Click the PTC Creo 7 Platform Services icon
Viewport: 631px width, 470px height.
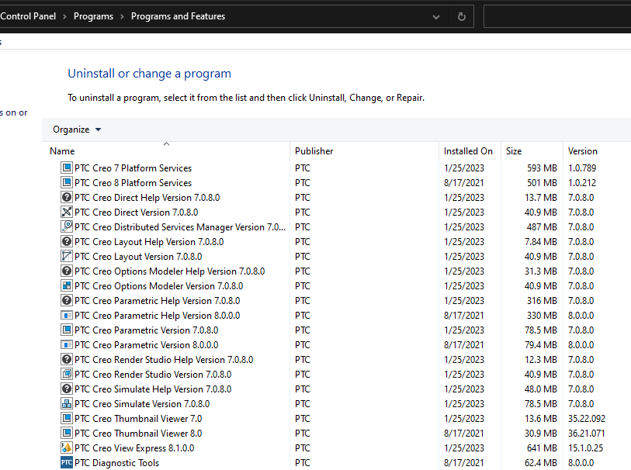(66, 168)
